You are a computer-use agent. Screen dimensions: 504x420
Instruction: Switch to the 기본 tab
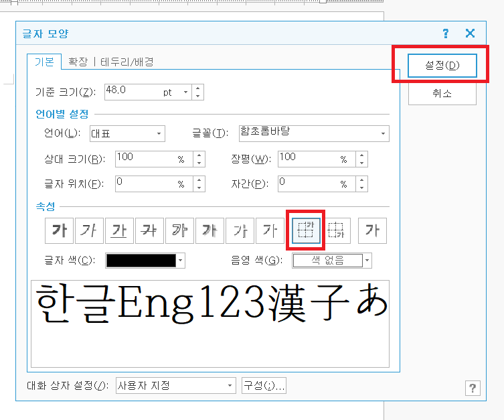(44, 62)
